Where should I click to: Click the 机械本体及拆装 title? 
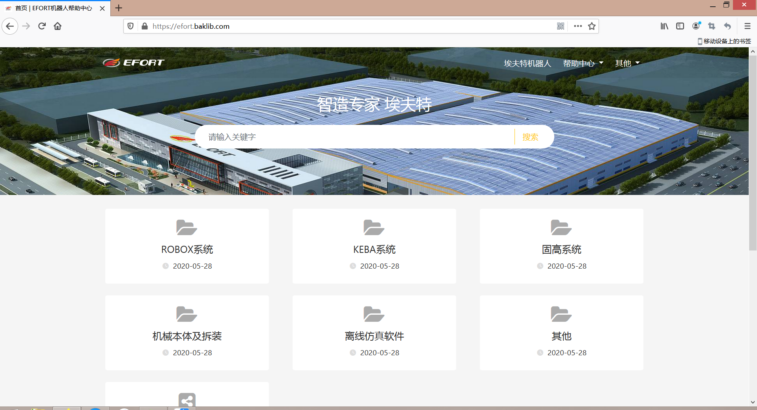coord(187,336)
